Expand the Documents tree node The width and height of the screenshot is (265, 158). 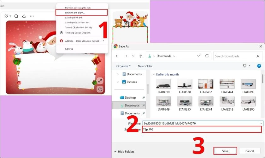click(118, 74)
